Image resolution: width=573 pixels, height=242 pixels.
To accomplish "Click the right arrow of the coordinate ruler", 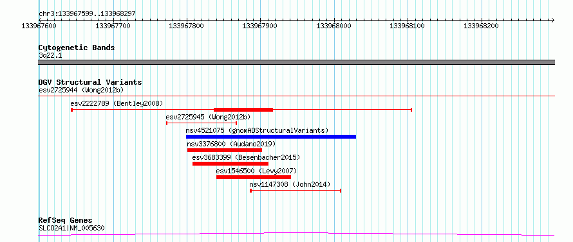I will 552,20.
